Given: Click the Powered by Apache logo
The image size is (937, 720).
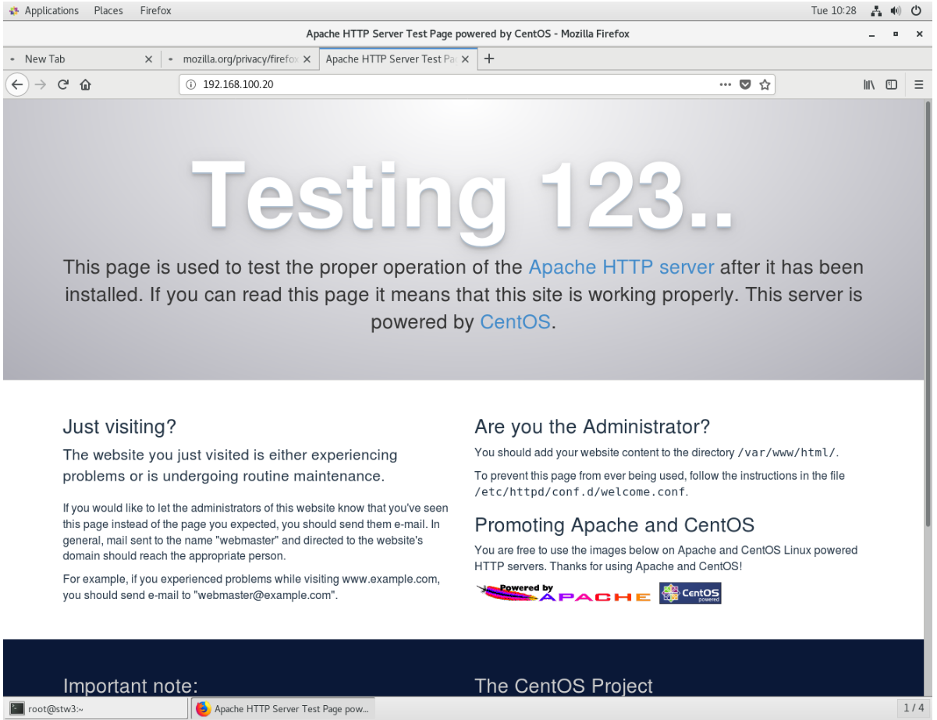Looking at the screenshot, I should 563,594.
